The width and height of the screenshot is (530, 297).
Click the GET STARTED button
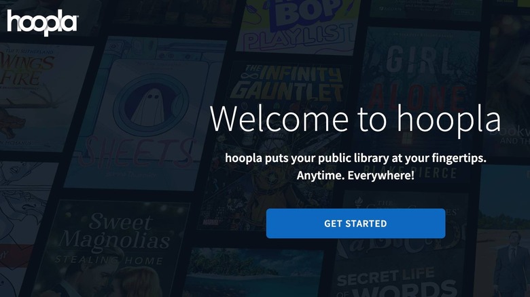coord(355,223)
